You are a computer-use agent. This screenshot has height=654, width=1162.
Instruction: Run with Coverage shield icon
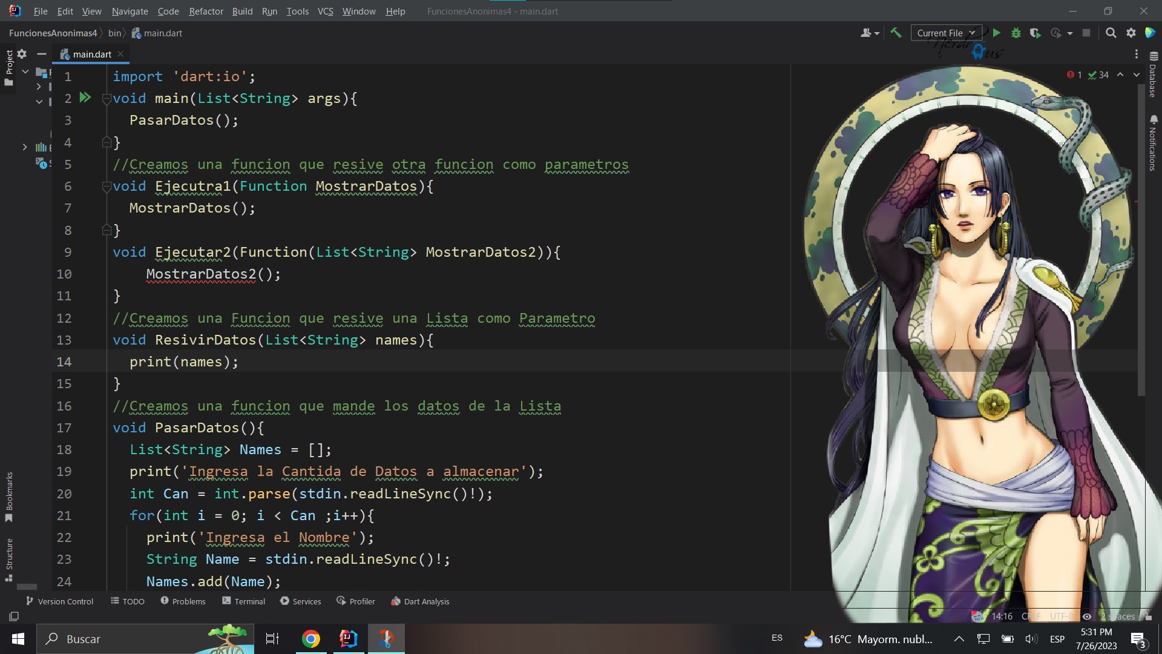pyautogui.click(x=1036, y=33)
